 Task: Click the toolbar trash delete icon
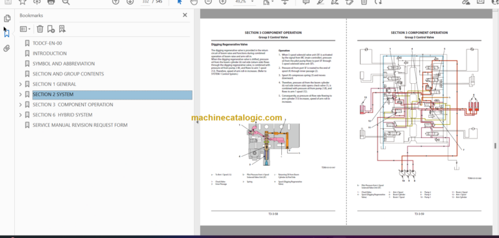tap(364, 1)
